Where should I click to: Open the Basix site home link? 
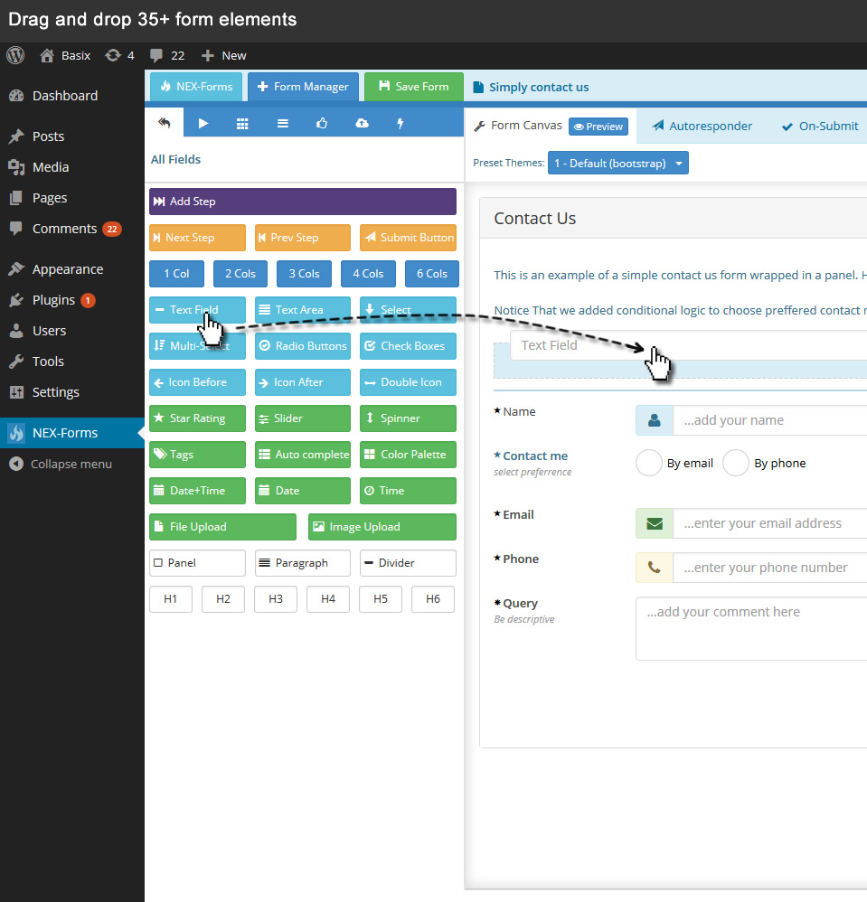[x=65, y=56]
